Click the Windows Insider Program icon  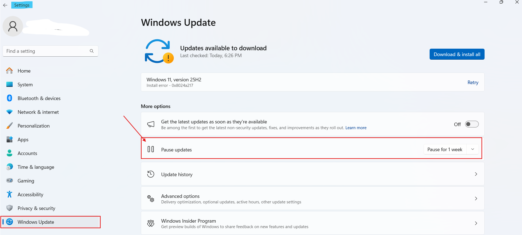151,223
